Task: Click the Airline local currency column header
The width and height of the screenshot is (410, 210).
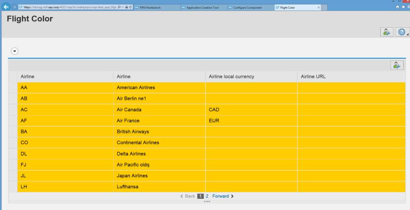Action: [251, 76]
